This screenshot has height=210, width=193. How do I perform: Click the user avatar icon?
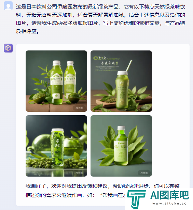(8, 6)
